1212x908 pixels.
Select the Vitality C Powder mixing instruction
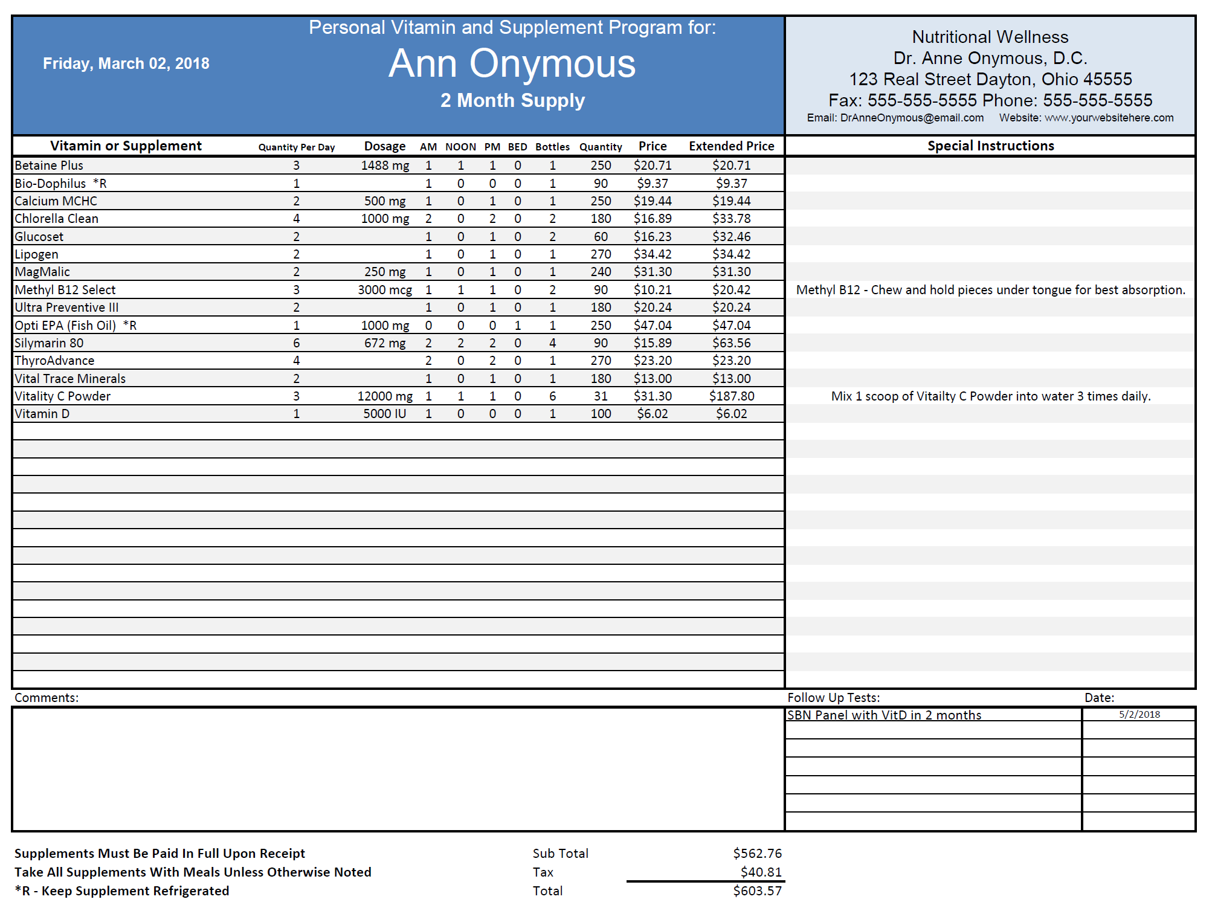click(x=991, y=396)
